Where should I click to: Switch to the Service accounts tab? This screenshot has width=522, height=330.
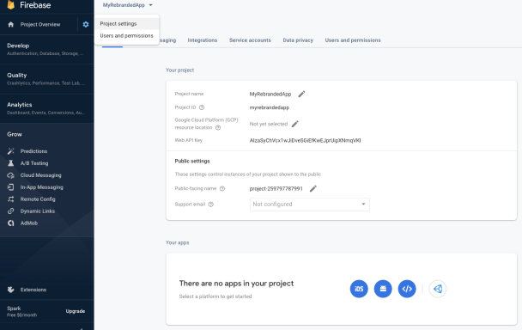[250, 40]
